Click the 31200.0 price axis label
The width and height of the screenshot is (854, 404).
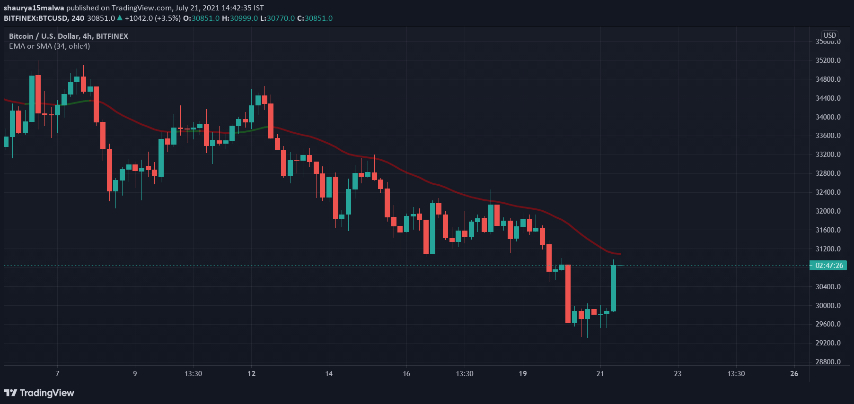(828, 249)
